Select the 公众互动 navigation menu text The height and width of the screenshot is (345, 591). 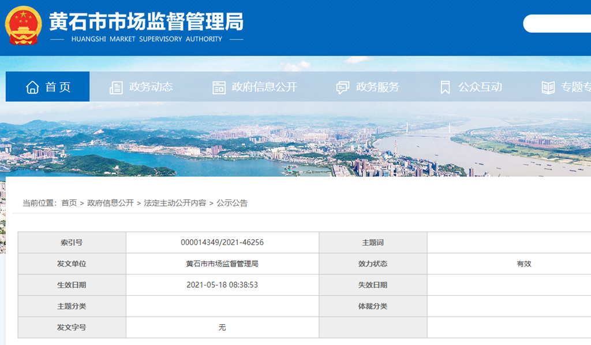[x=480, y=87]
